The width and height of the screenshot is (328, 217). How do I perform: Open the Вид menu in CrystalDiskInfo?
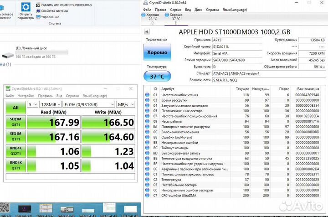pyautogui.click(x=188, y=10)
